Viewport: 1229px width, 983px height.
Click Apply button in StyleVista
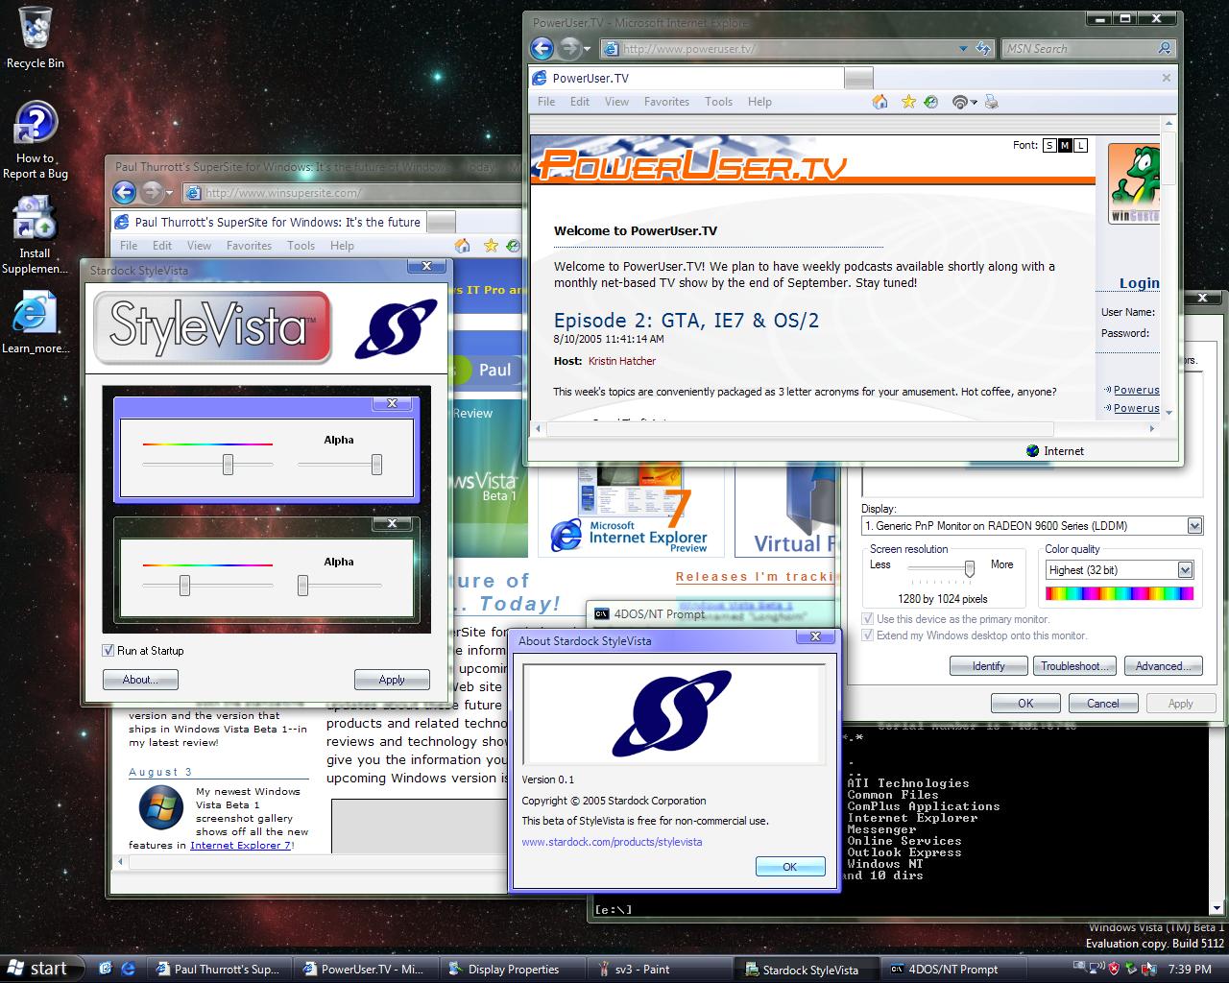[x=392, y=680]
